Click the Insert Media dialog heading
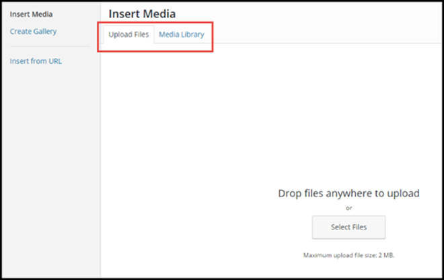444x280 pixels. [142, 13]
